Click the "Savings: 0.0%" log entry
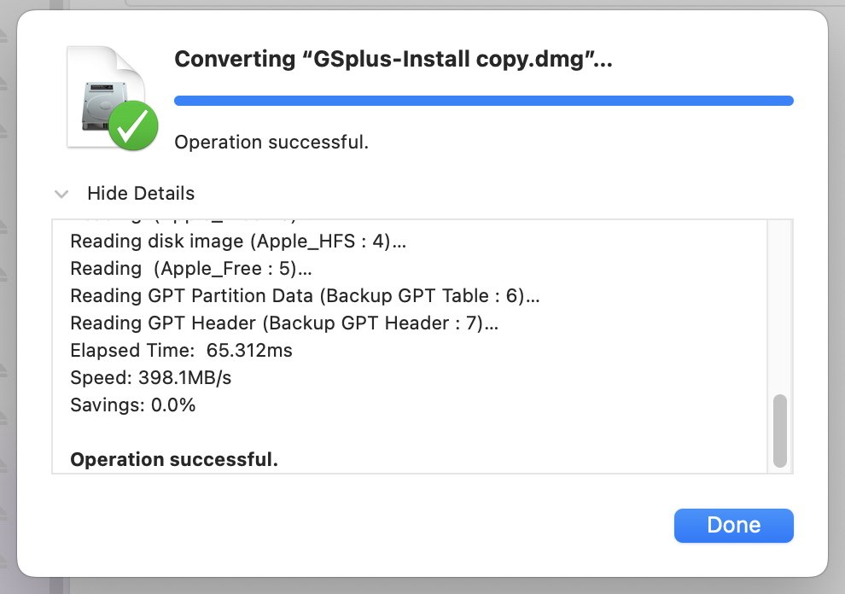 [x=132, y=405]
